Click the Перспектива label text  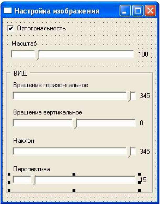[x=31, y=169]
